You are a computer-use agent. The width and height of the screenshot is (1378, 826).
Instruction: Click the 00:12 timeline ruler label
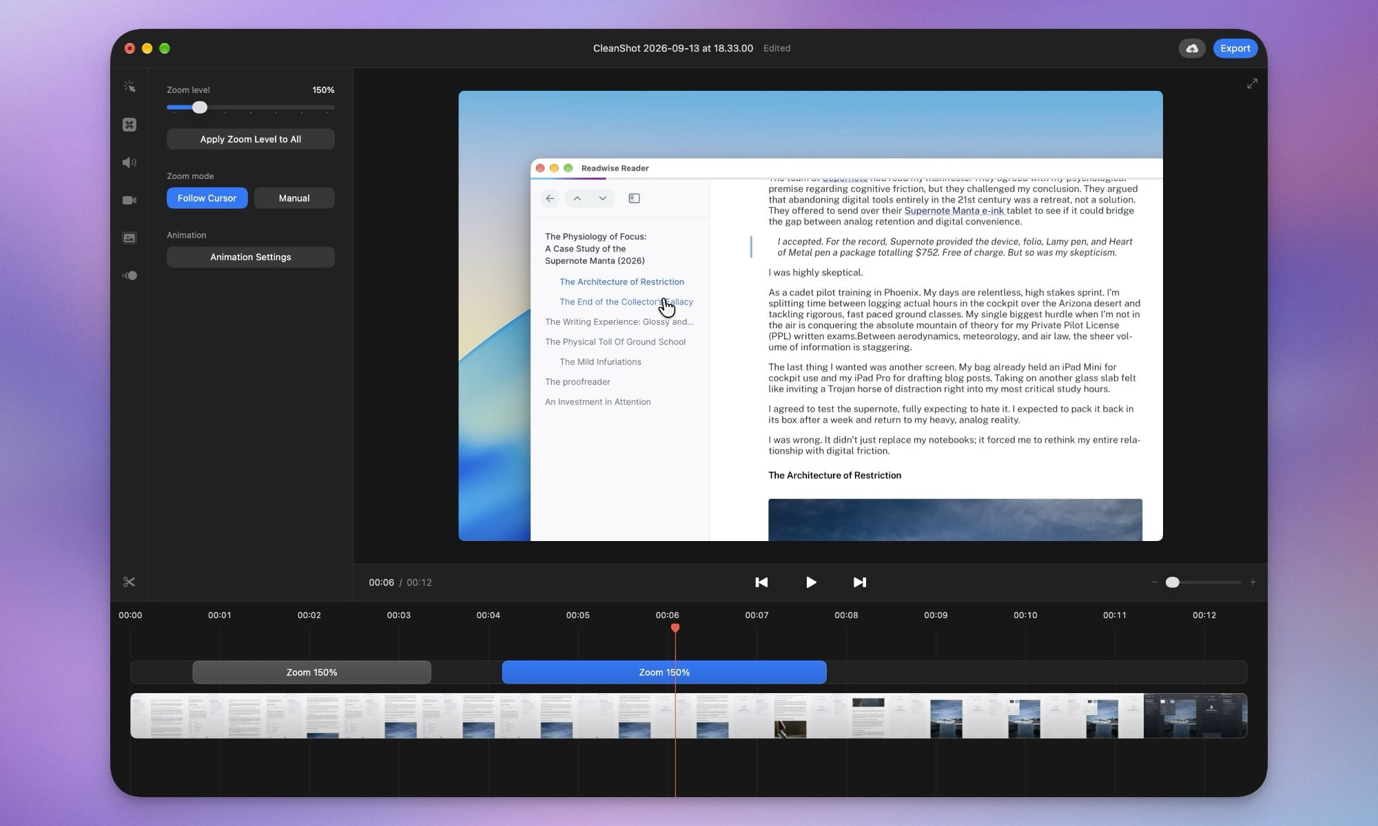(x=1204, y=615)
